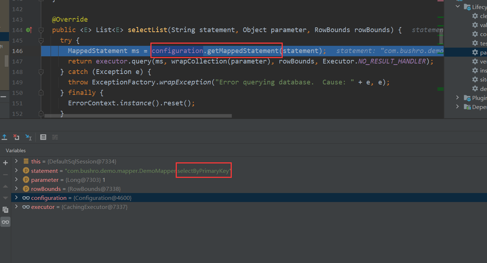Expand the Plugins node in Maven panel
The height and width of the screenshot is (263, 487).
[x=458, y=97]
